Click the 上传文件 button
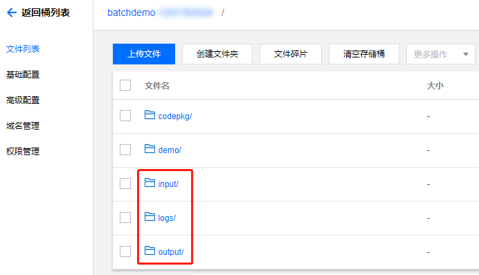 [144, 54]
